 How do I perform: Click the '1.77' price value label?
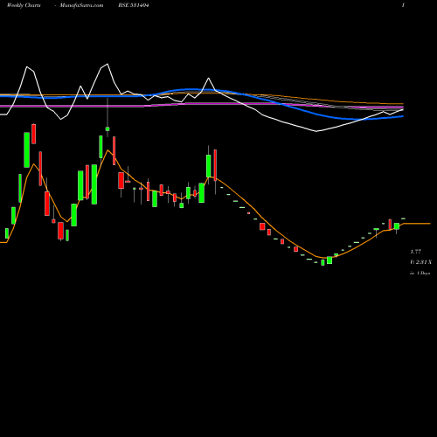tap(416, 252)
